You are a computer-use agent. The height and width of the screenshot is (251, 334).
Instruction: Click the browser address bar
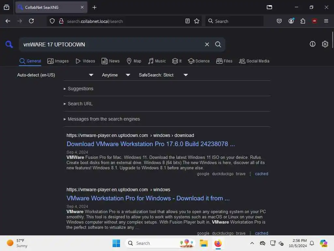pyautogui.click(x=125, y=21)
